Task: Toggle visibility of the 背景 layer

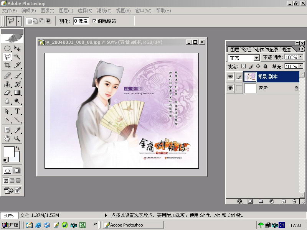Action: pos(230,88)
